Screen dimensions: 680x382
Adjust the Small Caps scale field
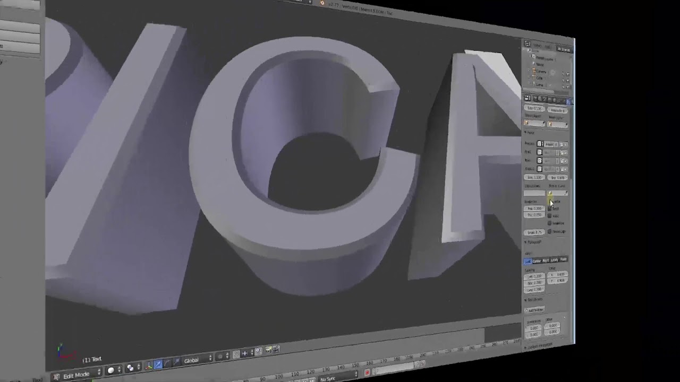click(x=533, y=232)
